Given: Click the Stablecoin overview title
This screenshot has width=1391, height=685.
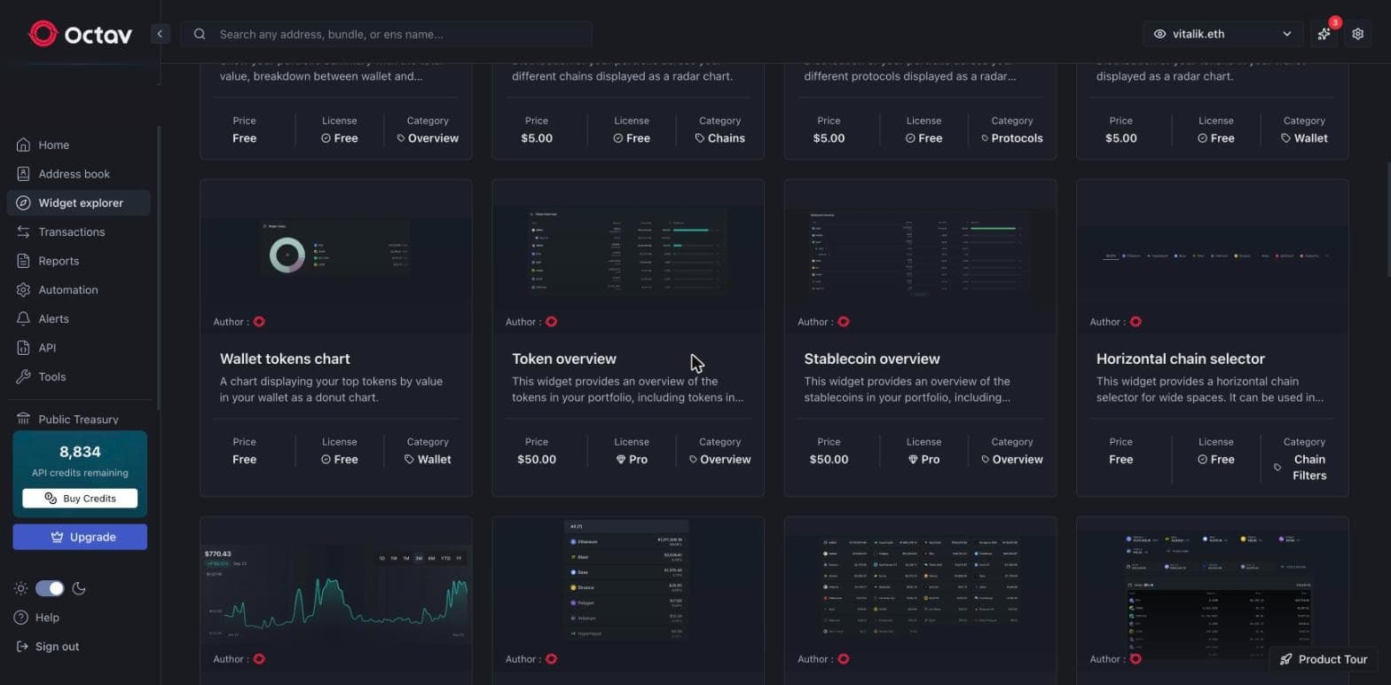Looking at the screenshot, I should pyautogui.click(x=872, y=358).
